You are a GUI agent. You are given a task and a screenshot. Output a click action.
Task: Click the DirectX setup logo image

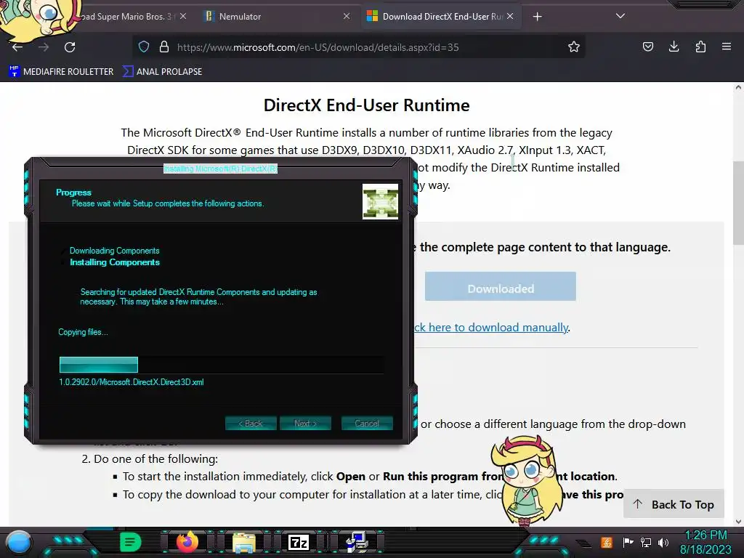point(380,202)
